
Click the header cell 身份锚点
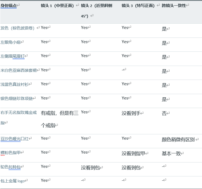tap(9, 6)
